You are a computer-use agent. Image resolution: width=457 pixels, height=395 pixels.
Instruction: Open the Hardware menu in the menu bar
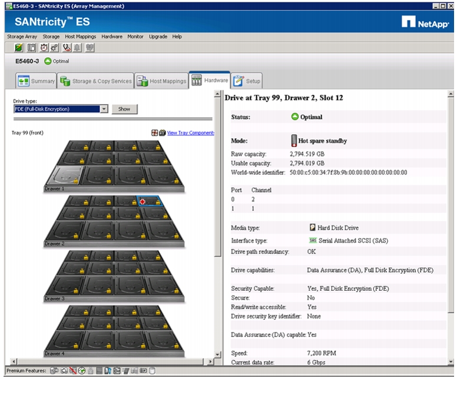(112, 36)
